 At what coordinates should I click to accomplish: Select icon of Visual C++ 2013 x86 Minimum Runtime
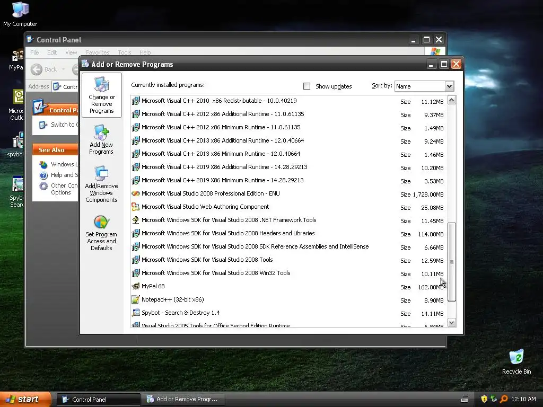(136, 154)
